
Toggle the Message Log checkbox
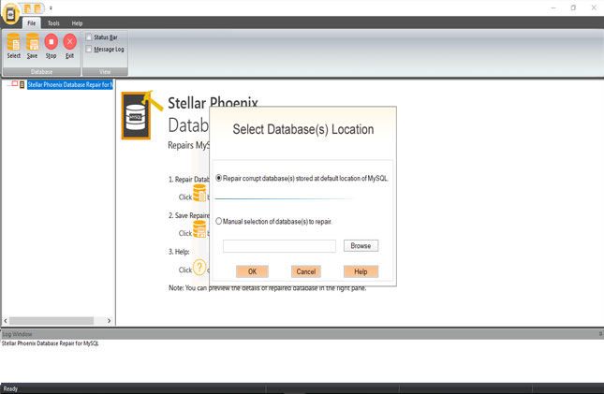tap(89, 50)
